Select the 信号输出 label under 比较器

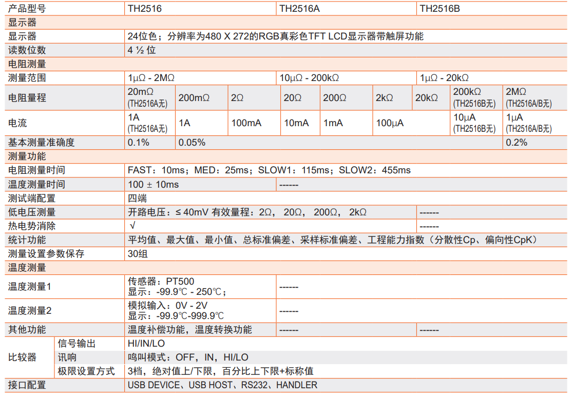click(77, 344)
